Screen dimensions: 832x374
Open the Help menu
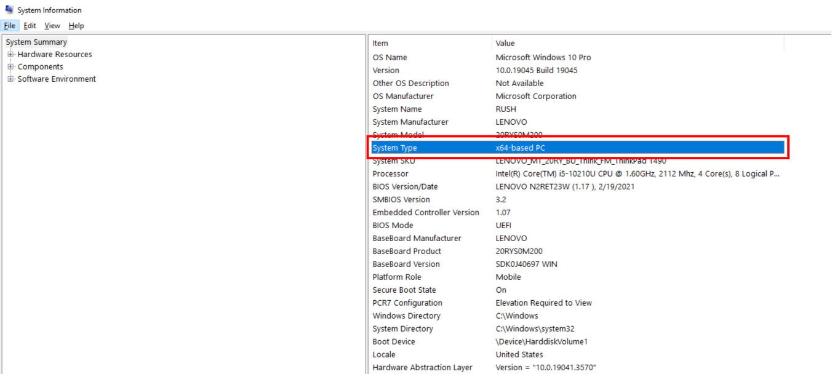pos(76,26)
